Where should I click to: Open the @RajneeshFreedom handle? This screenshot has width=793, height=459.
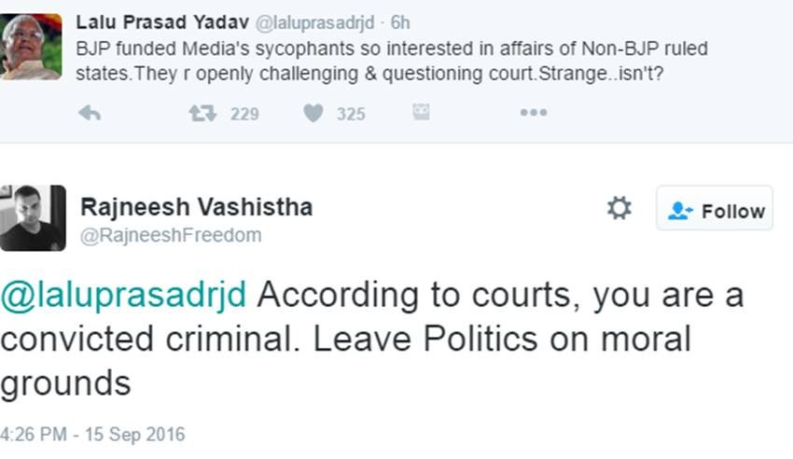click(171, 236)
